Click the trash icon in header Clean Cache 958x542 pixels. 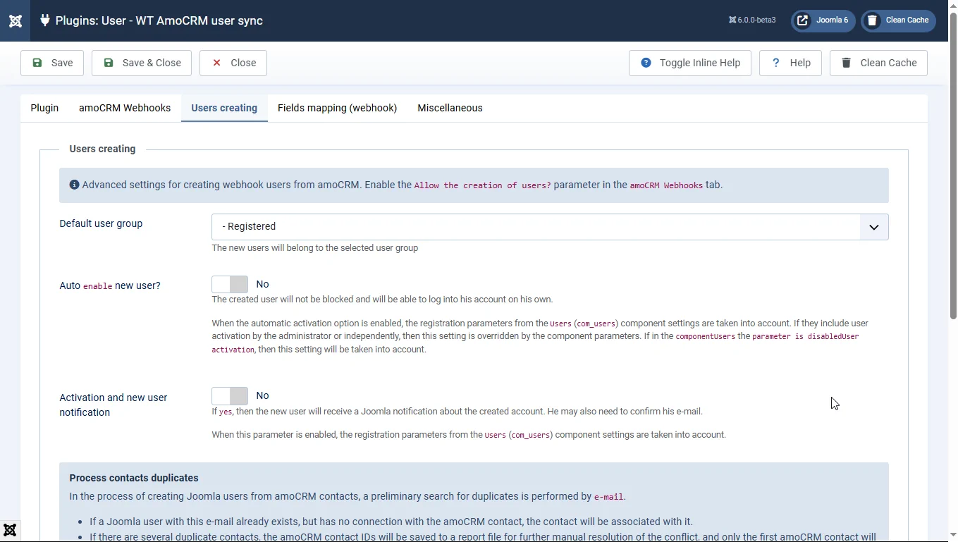[x=873, y=20]
